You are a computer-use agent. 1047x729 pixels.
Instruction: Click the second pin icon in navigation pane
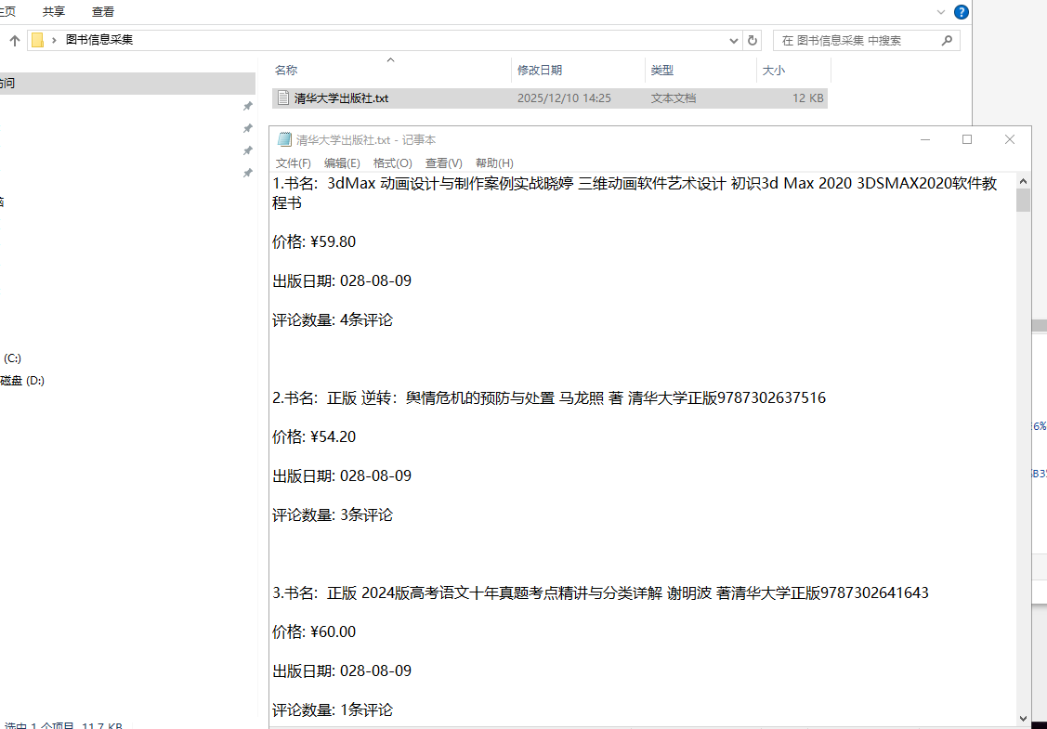click(x=248, y=128)
